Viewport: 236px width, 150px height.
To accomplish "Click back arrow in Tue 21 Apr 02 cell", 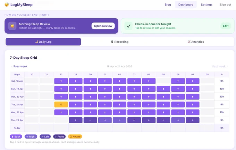I will tap(119, 105).
